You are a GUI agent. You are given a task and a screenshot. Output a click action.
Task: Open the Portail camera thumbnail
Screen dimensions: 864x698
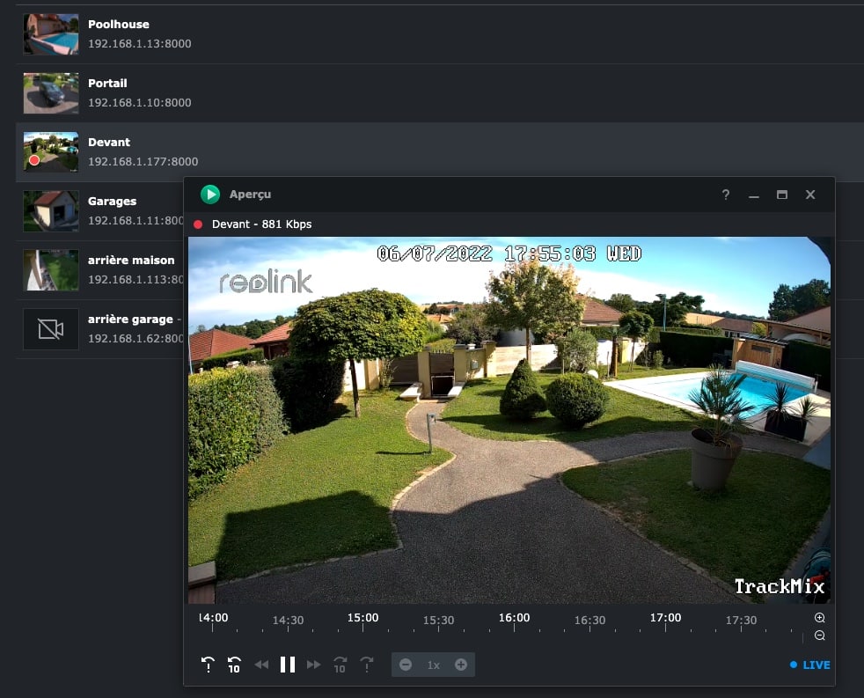[x=51, y=93]
